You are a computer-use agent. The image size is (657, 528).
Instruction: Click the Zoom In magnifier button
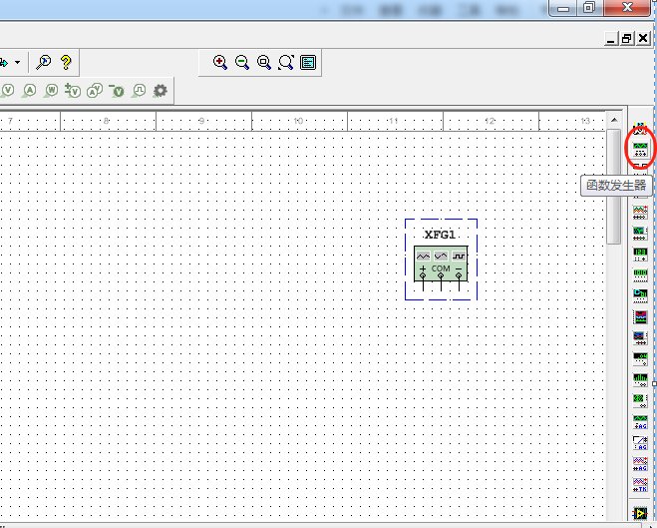pos(220,62)
